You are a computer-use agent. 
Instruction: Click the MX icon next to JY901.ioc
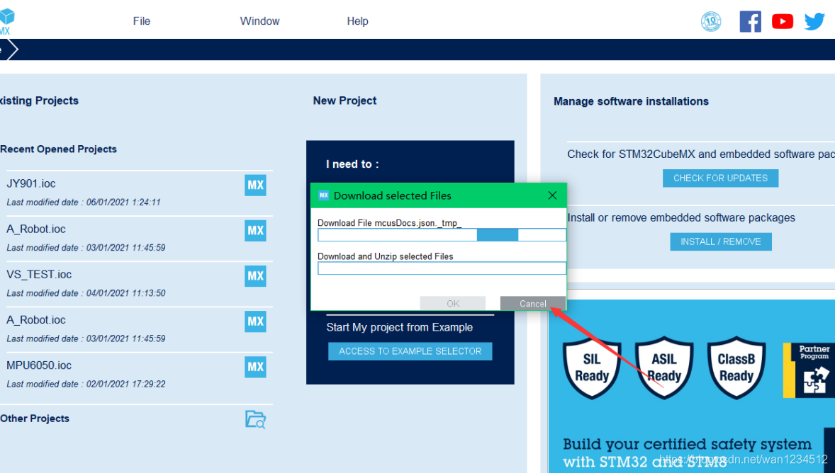[255, 186]
